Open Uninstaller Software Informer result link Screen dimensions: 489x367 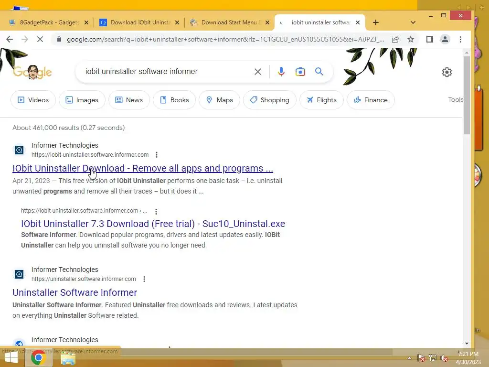[x=75, y=292]
